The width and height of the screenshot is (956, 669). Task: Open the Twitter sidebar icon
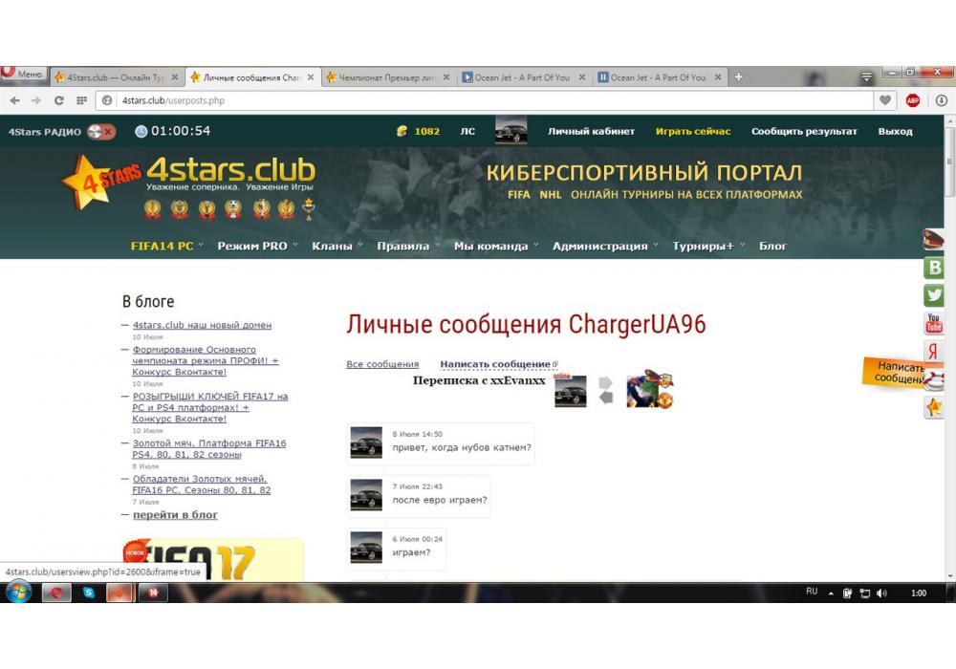point(933,296)
